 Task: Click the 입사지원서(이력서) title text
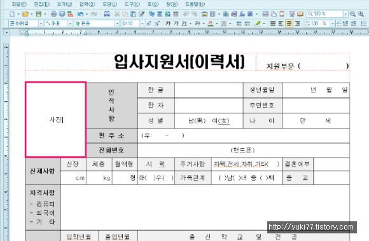pyautogui.click(x=179, y=62)
